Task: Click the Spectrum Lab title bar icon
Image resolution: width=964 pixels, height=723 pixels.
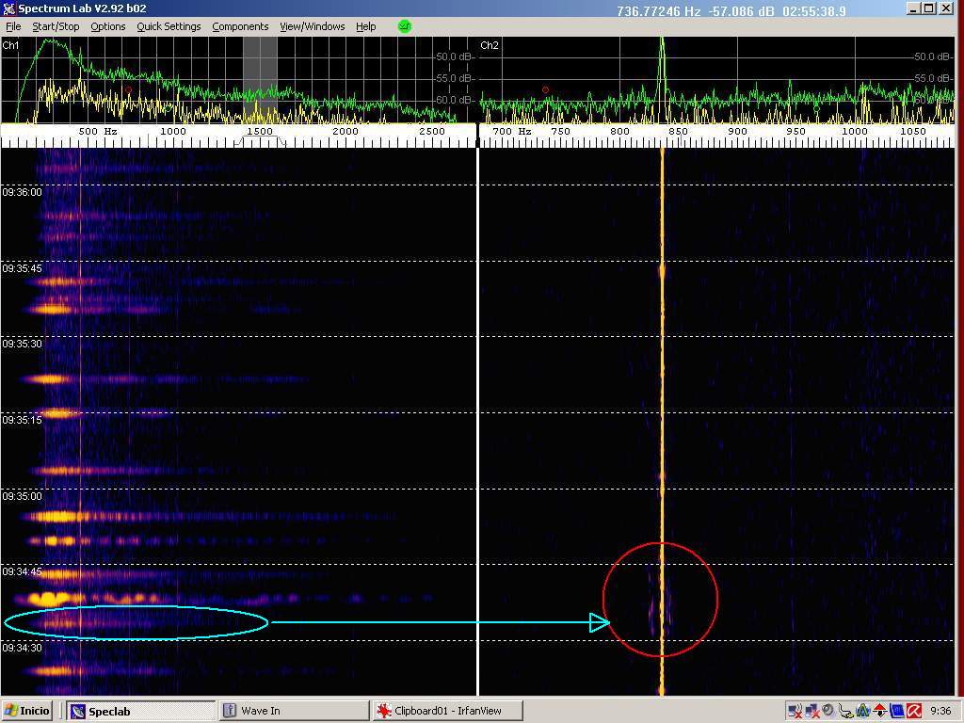Action: coord(9,9)
